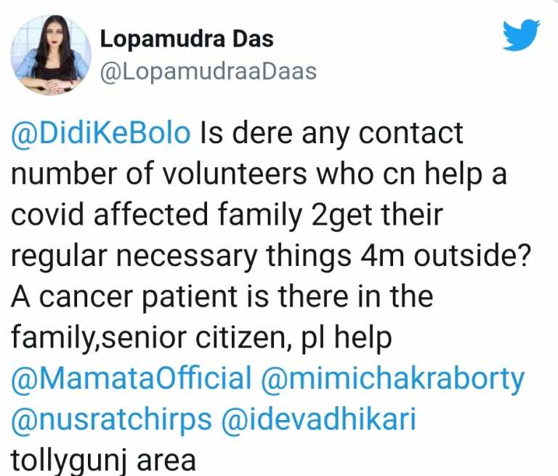
Task: Click the blue Twitter bird logo
Action: point(521,35)
